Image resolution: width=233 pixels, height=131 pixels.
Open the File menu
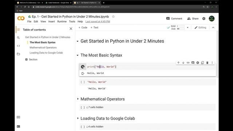[29, 21]
